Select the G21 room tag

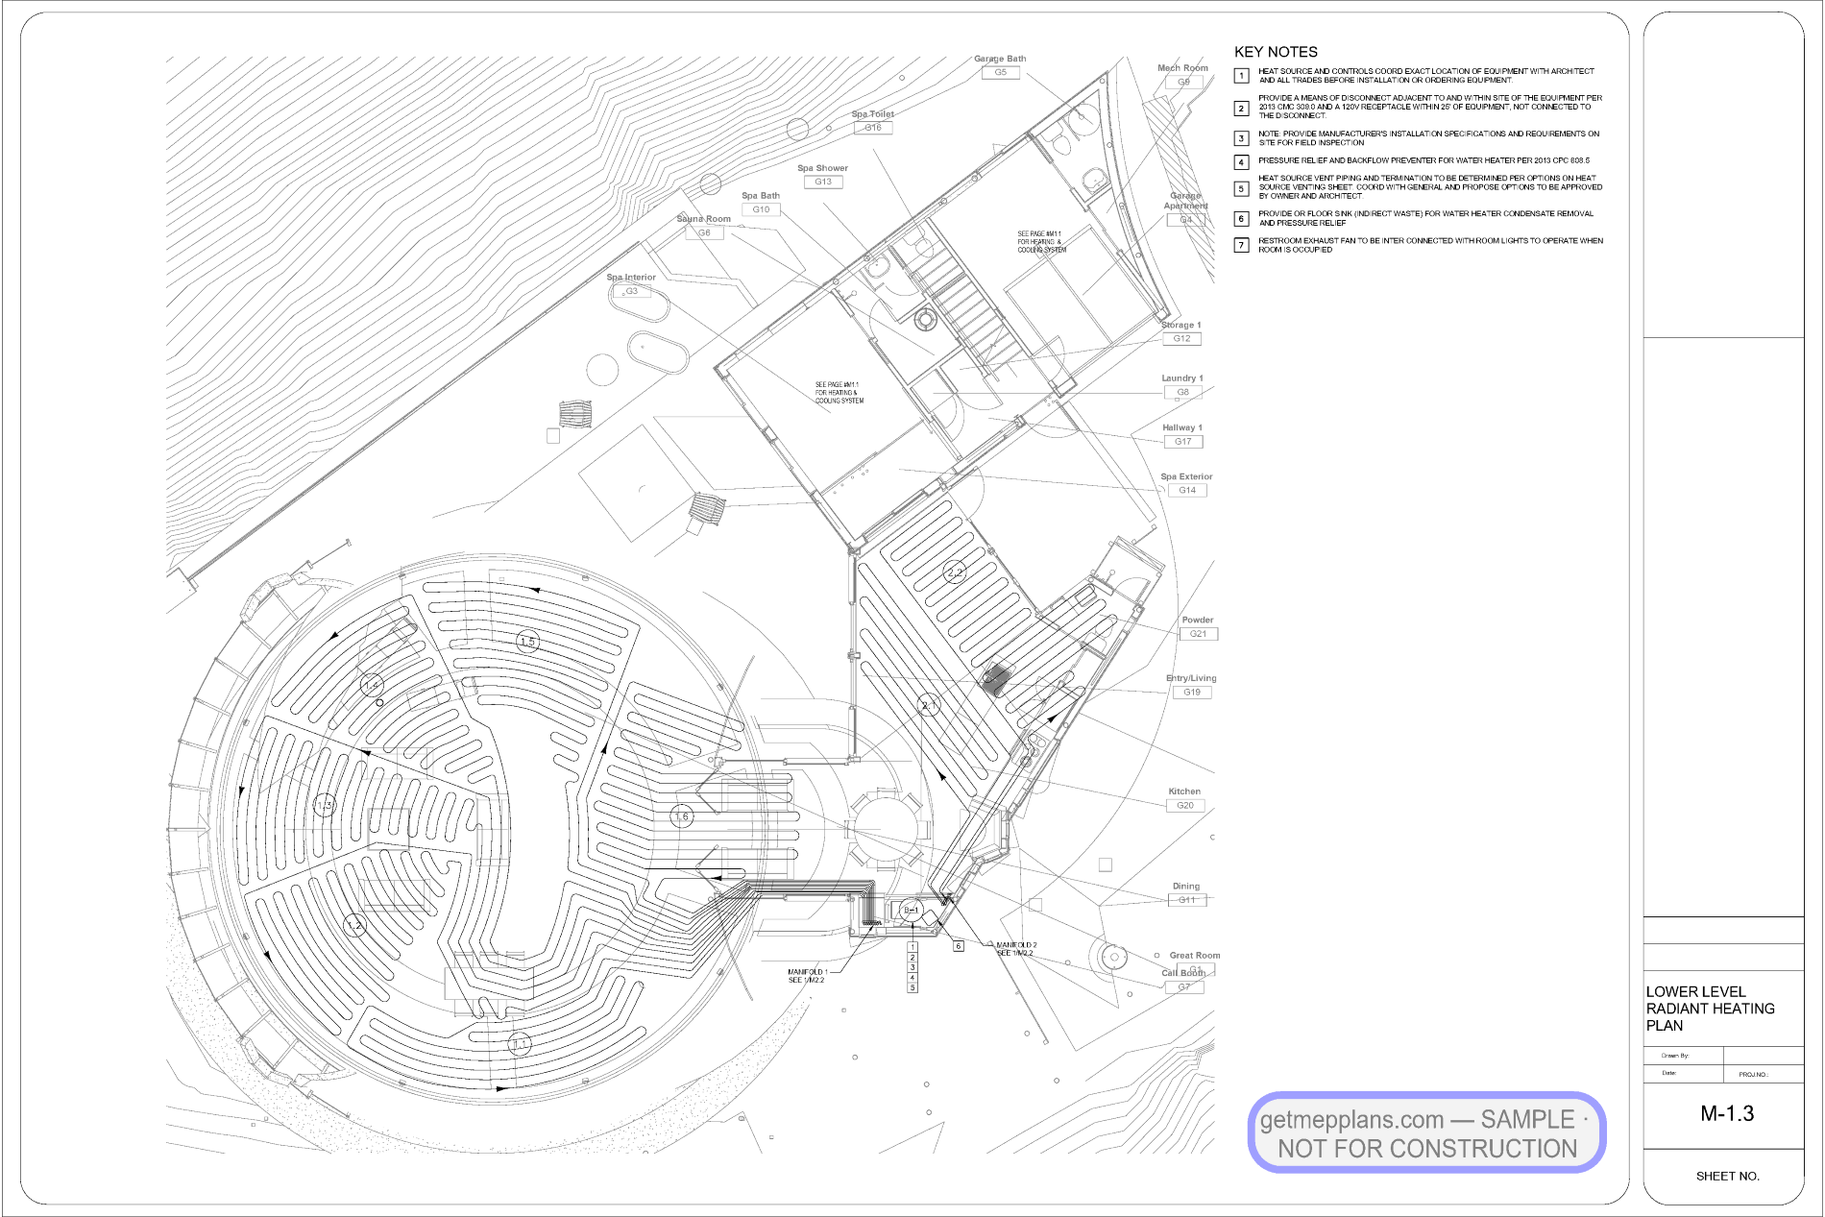click(x=1198, y=634)
